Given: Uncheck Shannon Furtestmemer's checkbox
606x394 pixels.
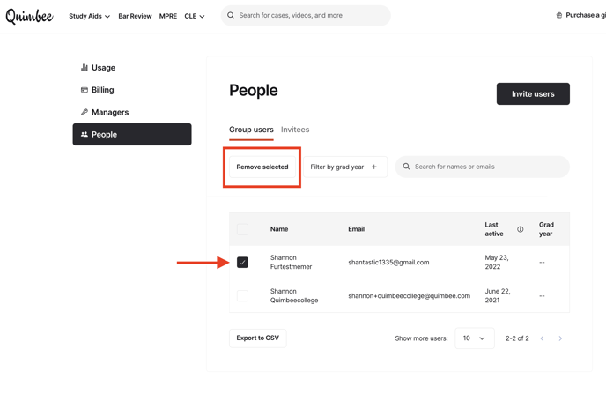Looking at the screenshot, I should click(242, 262).
